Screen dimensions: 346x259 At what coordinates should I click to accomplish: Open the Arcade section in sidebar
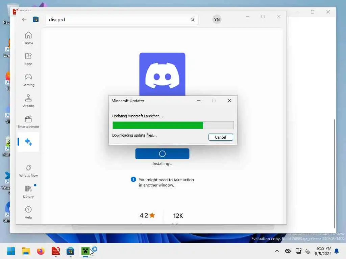coord(28,101)
